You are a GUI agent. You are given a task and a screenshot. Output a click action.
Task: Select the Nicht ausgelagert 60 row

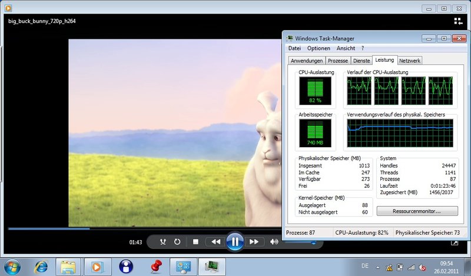pos(333,212)
